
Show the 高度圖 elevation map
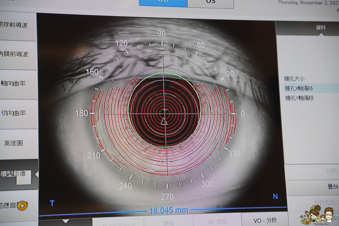[x=15, y=143]
